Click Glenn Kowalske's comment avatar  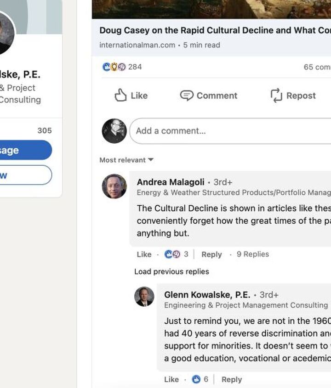pyautogui.click(x=144, y=297)
